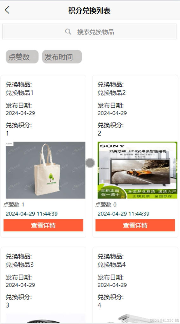
Task: Sort list by 发布时间
Action: tap(62, 56)
